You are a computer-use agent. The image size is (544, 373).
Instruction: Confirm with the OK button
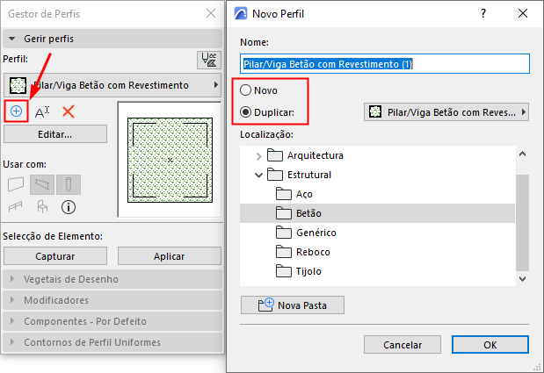[x=490, y=345]
